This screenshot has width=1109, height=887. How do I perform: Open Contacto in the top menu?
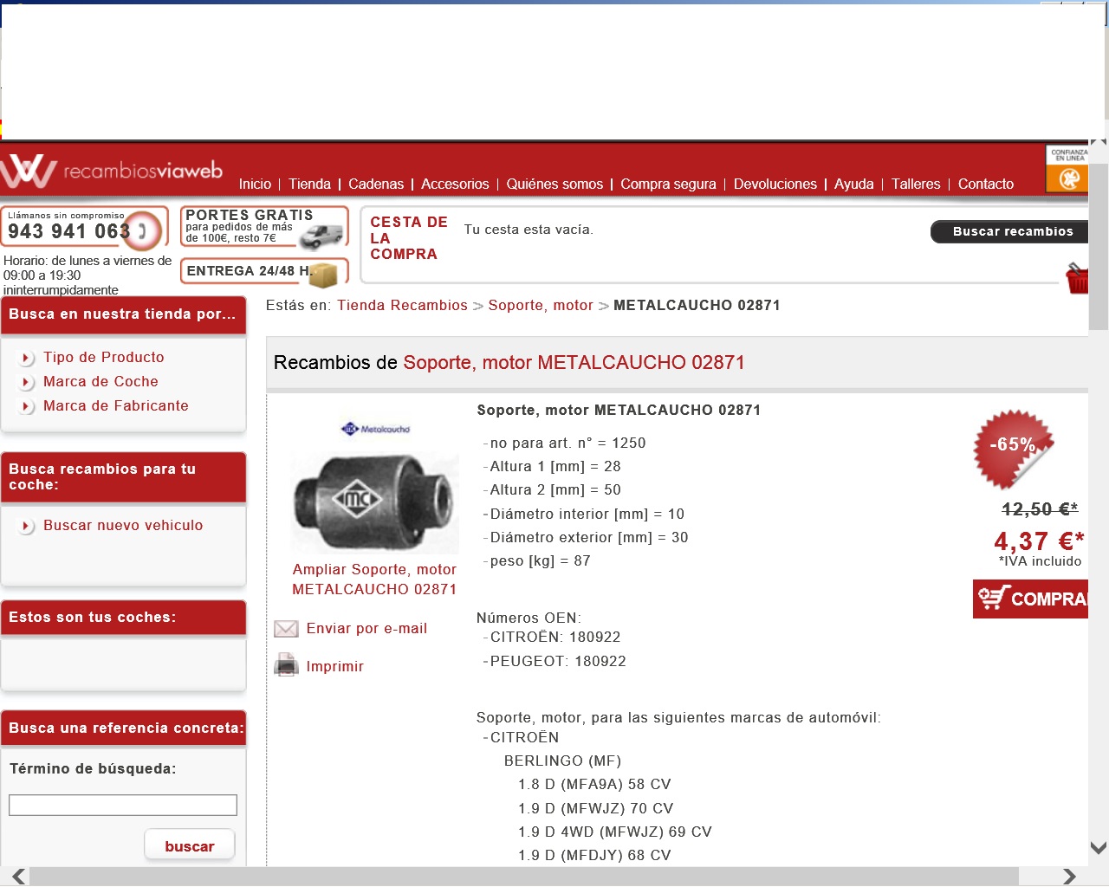[x=986, y=184]
